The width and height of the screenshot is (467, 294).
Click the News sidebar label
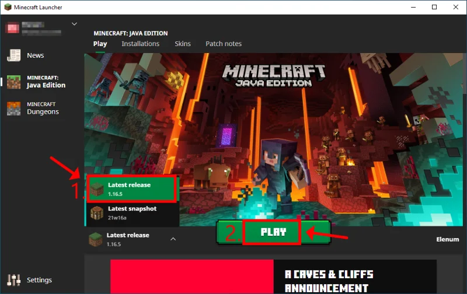36,55
